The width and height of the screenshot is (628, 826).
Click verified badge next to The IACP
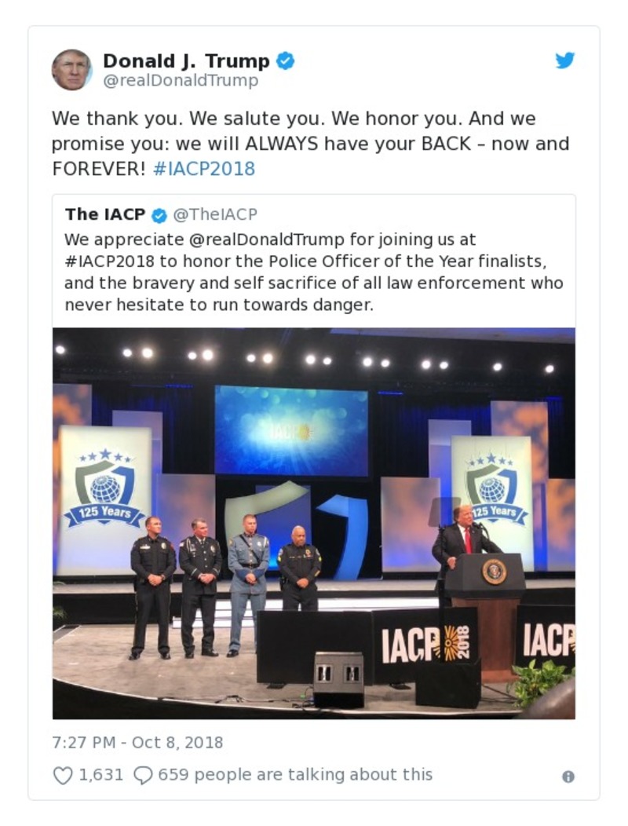[x=159, y=214]
